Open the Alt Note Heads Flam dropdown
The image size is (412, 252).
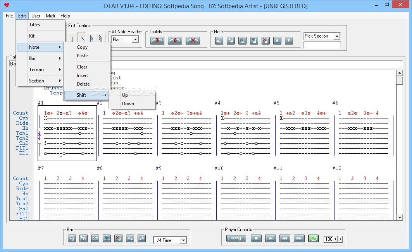click(x=135, y=39)
